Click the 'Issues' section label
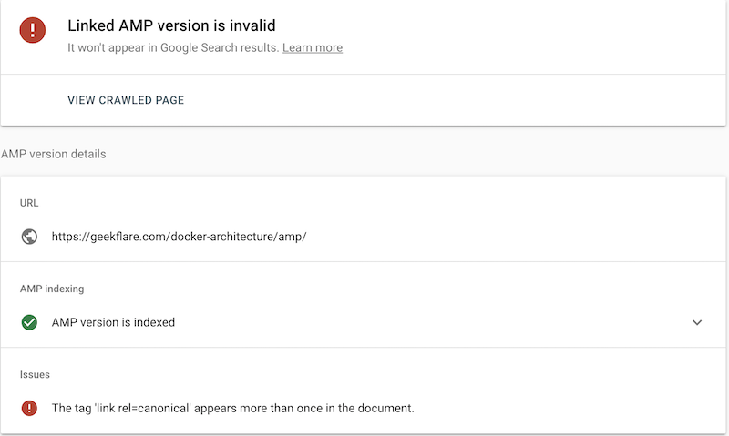This screenshot has width=729, height=436. [x=35, y=374]
